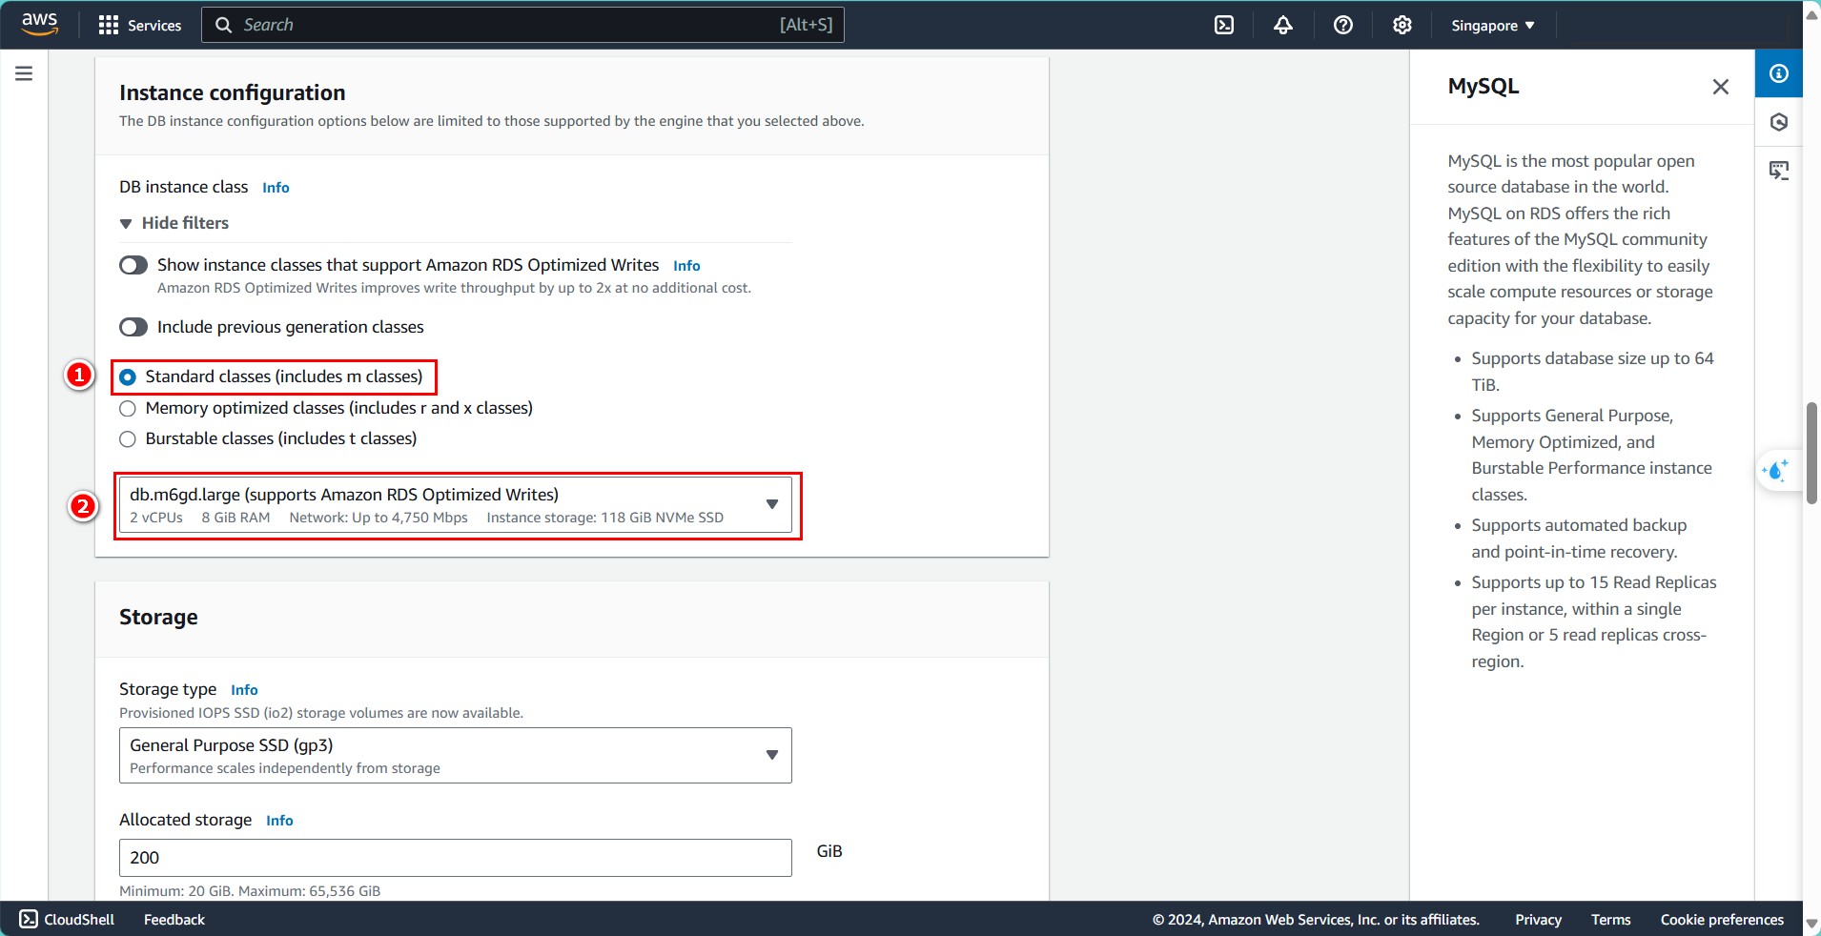The image size is (1821, 936).
Task: Click the search bar in top navigation
Action: coord(522,25)
